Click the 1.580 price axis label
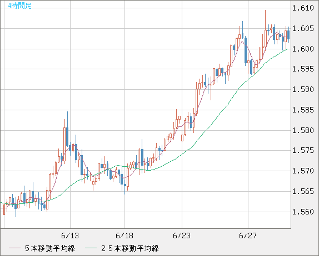The image size is (319, 256). point(303,130)
